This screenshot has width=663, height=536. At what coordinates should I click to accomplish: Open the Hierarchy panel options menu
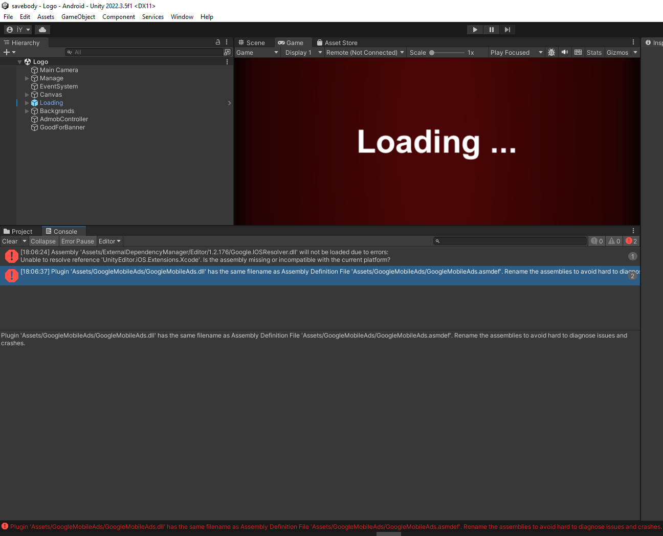[227, 42]
